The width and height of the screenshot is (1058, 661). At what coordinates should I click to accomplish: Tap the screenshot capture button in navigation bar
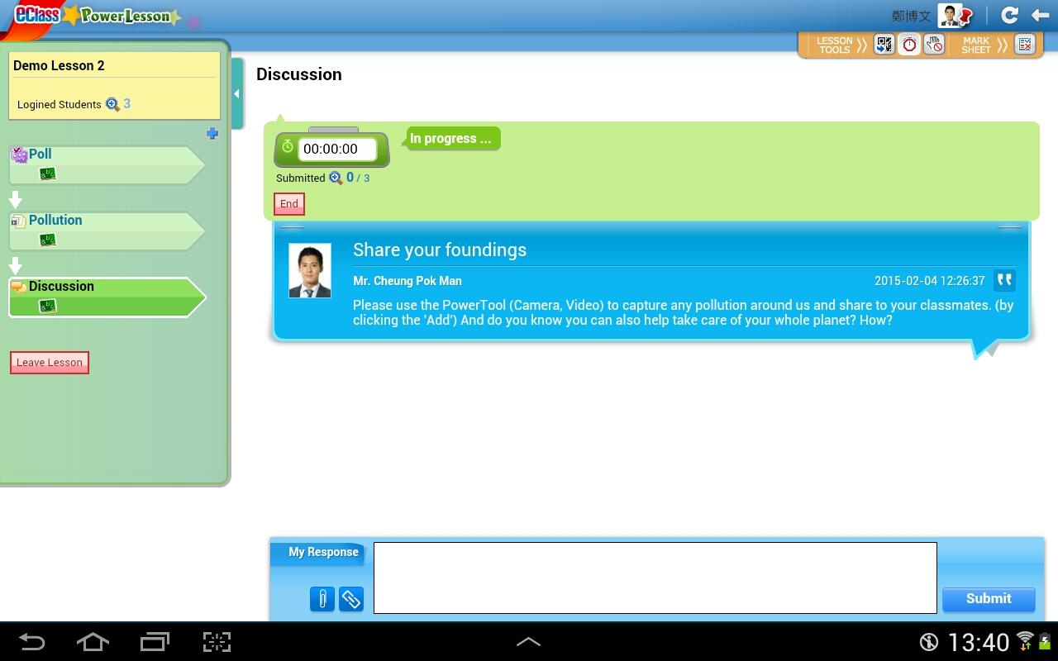pyautogui.click(x=217, y=642)
